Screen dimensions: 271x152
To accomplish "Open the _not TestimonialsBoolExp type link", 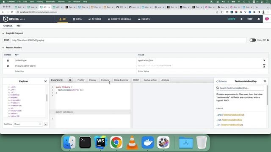I will (232, 120).
